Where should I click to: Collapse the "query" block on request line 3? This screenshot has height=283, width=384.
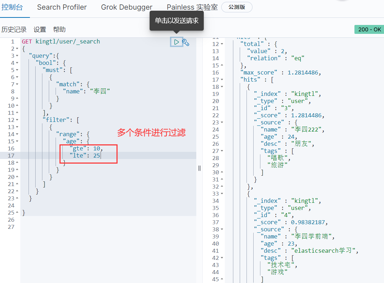click(x=17, y=56)
